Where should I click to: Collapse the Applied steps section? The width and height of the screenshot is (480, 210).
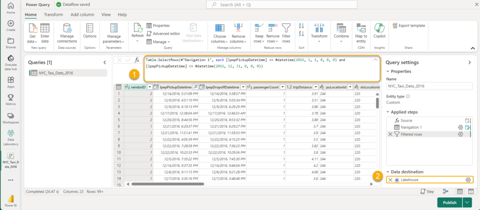388,112
